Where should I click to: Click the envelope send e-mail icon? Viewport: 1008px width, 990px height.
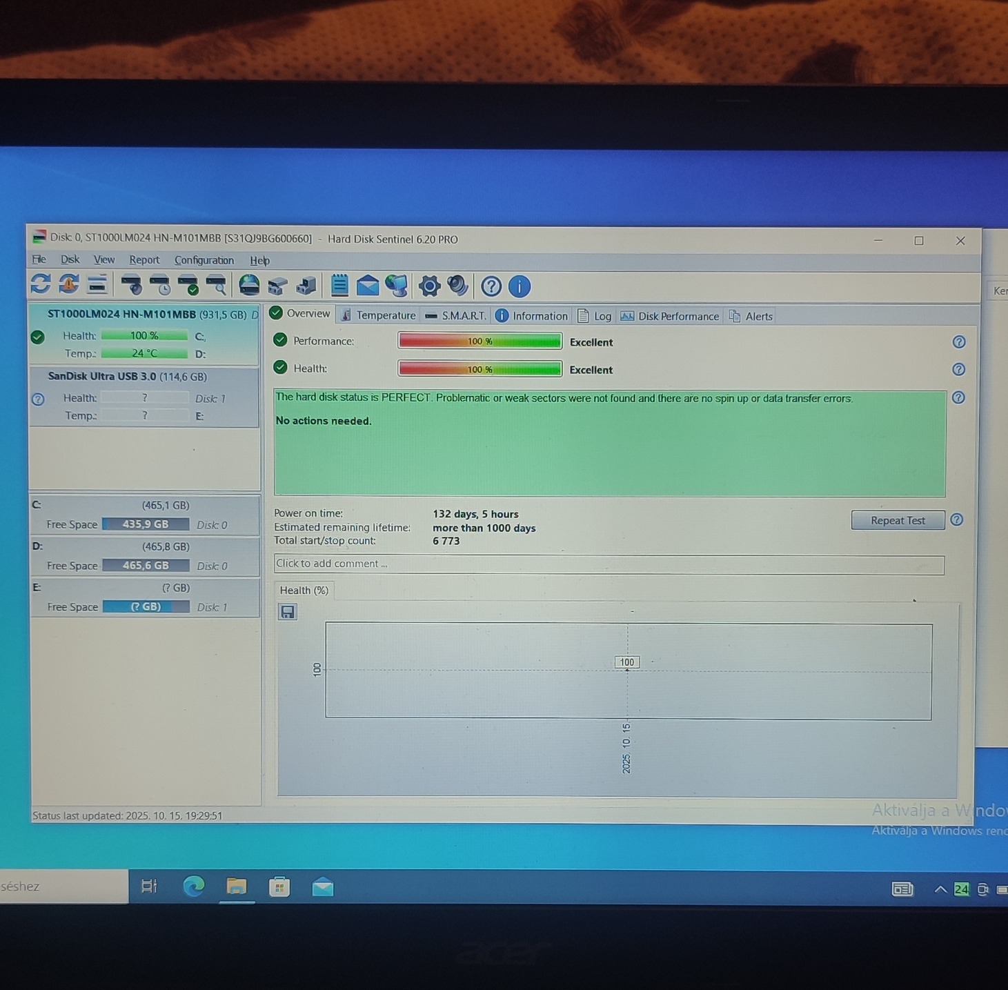[368, 285]
